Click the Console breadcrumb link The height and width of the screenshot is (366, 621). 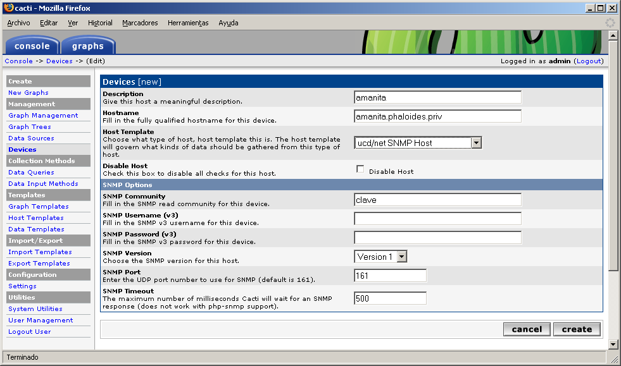pos(18,61)
